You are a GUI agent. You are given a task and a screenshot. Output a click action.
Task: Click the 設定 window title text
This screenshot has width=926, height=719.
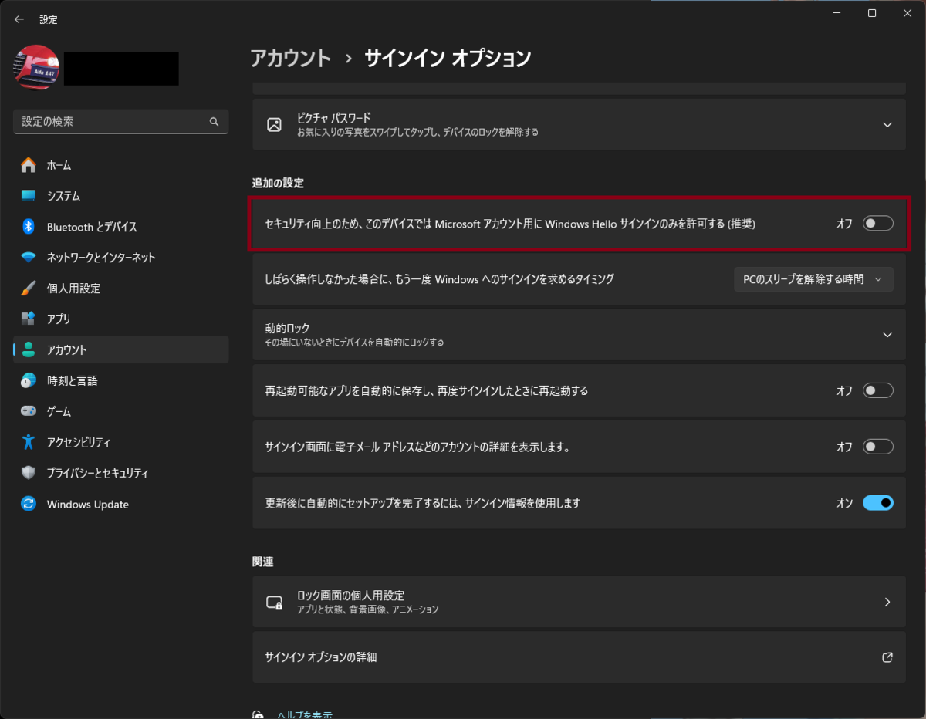pos(49,19)
